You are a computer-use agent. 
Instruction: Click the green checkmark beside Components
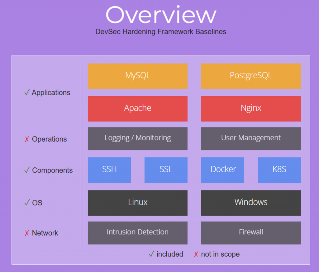point(27,170)
